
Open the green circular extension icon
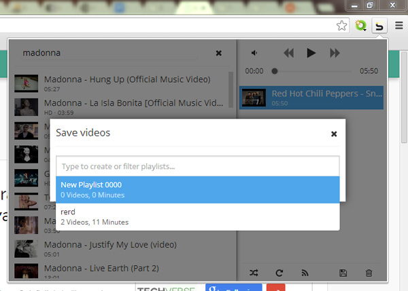(x=360, y=26)
